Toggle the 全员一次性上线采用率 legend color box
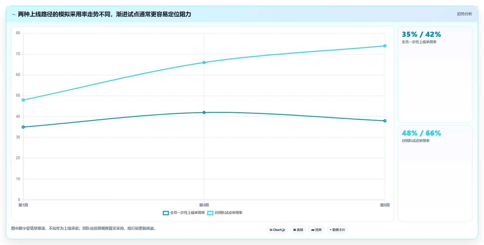The height and width of the screenshot is (245, 484). pyautogui.click(x=166, y=213)
